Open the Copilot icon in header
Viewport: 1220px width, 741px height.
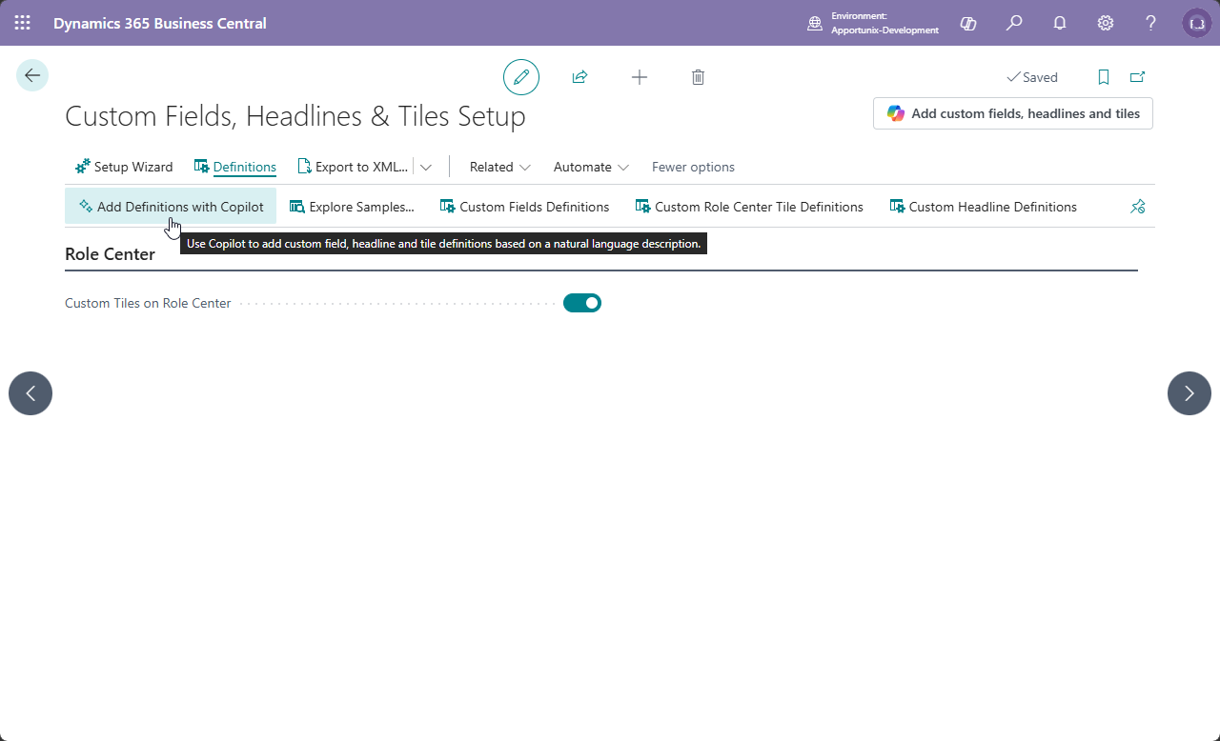(x=968, y=23)
